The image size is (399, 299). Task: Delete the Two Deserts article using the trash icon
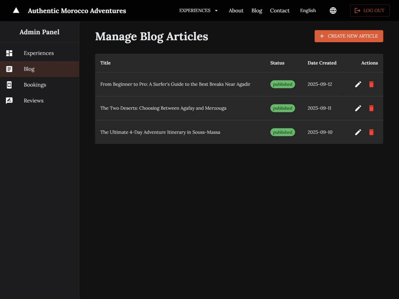[371, 108]
